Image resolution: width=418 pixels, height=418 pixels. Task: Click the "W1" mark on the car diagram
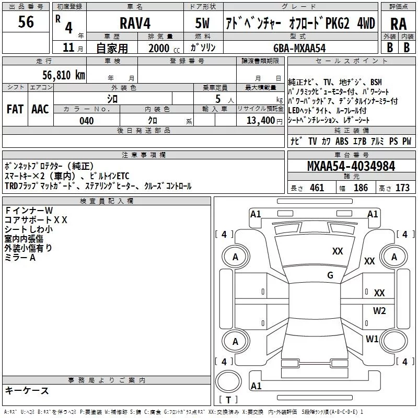372,339
